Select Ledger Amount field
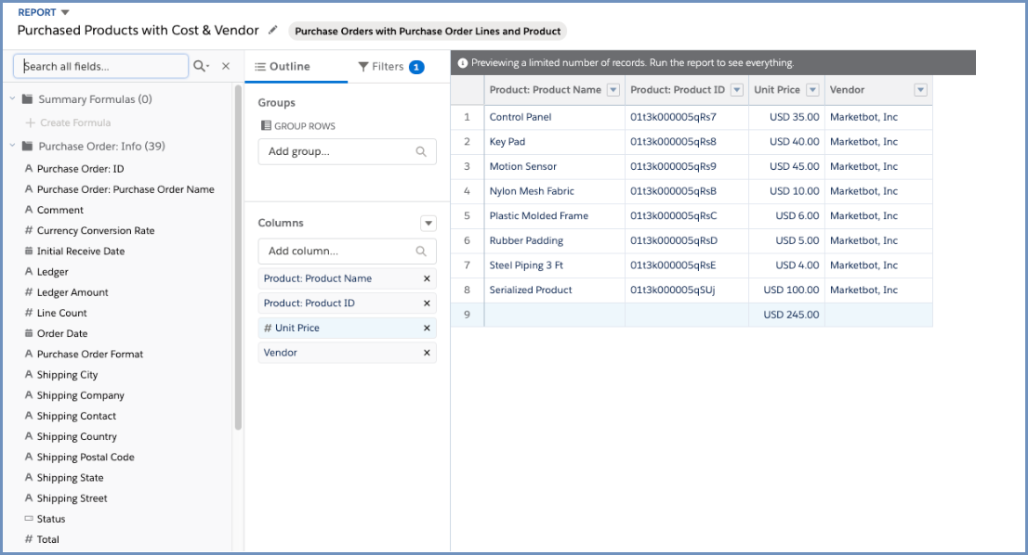Screen dimensions: 1028x555 point(72,292)
